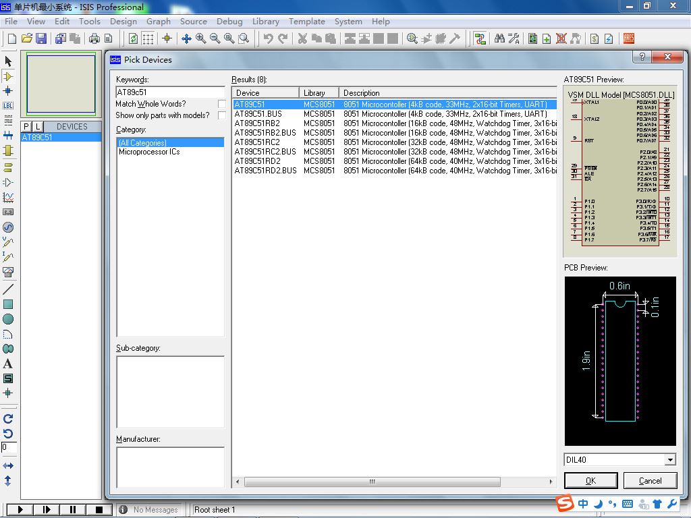Click the Device column header
This screenshot has height=518, width=691.
(x=266, y=93)
